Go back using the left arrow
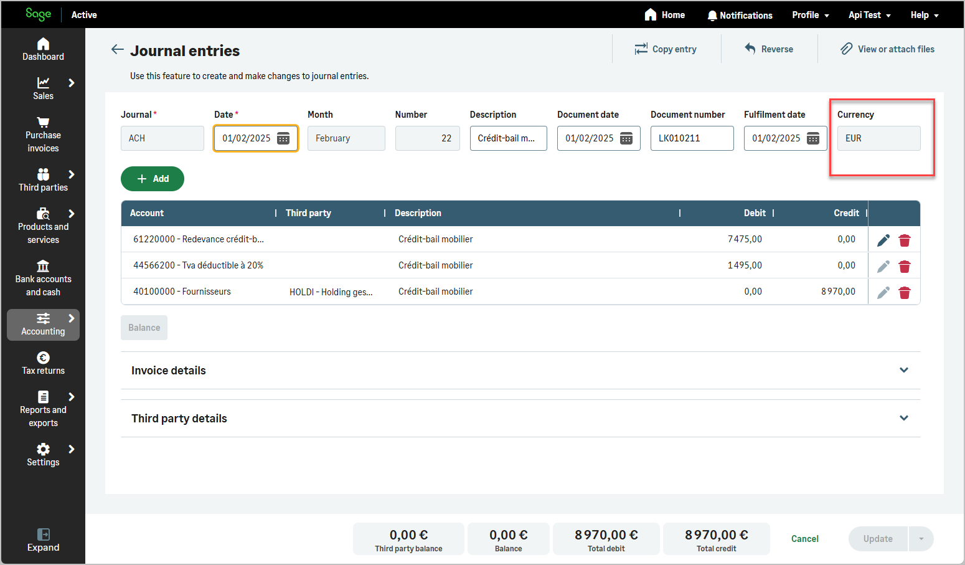 pos(117,49)
